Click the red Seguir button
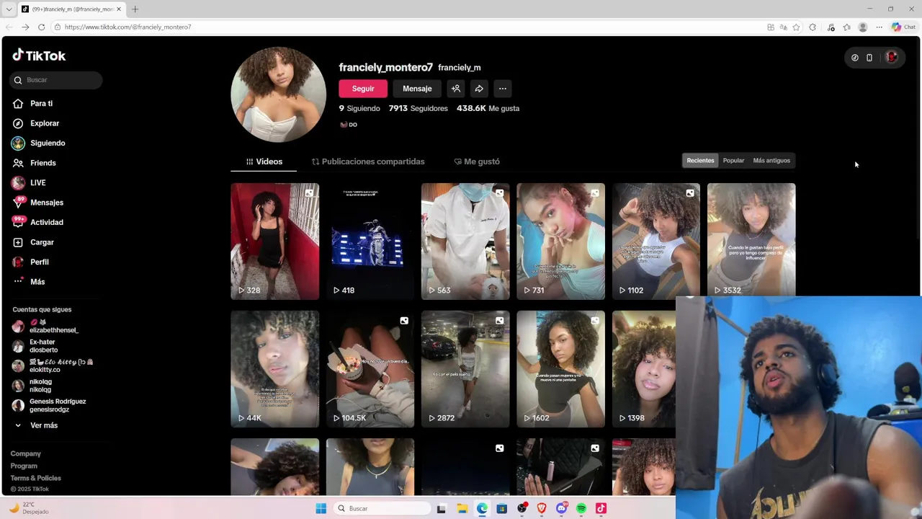 tap(363, 89)
